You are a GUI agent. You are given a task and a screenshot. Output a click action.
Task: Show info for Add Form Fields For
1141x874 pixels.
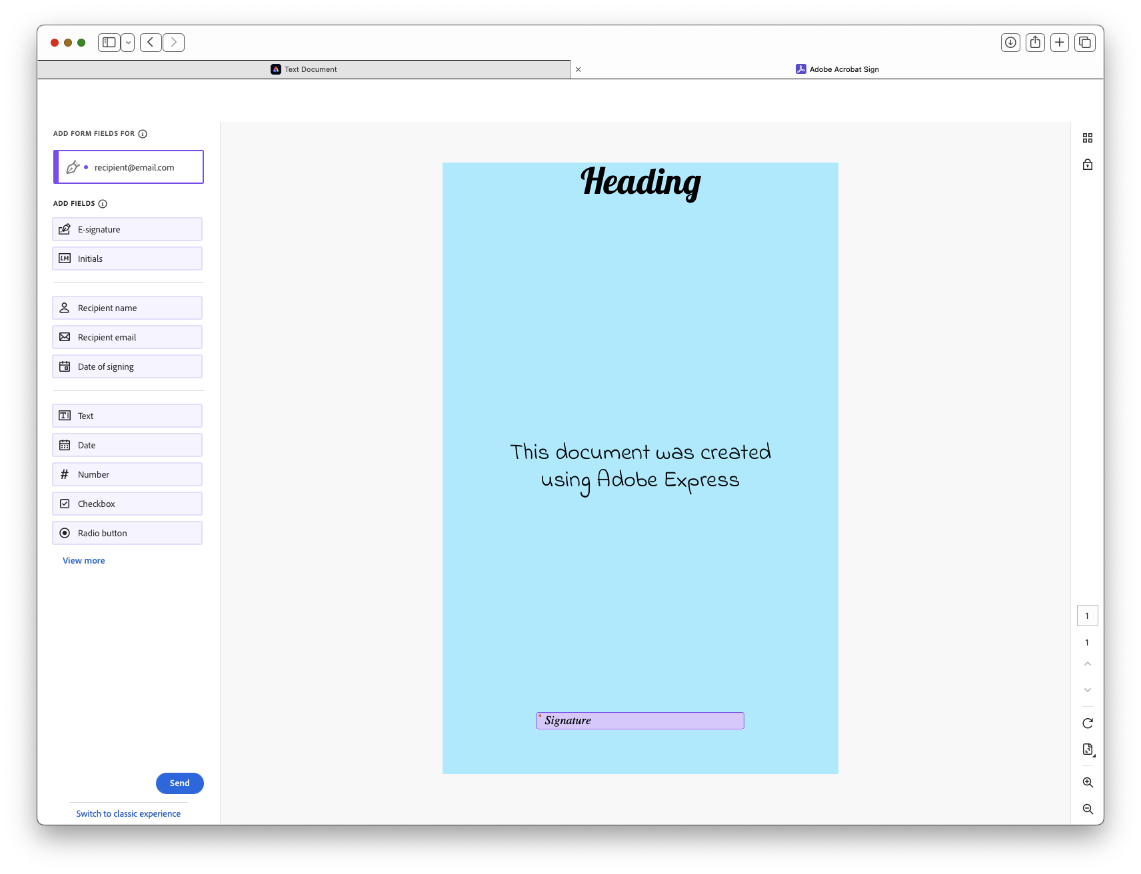(143, 134)
